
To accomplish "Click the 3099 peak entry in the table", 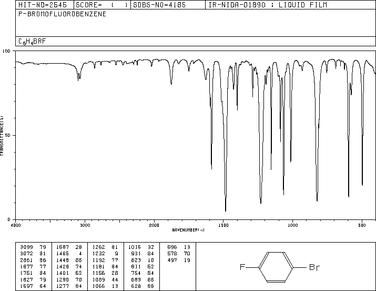I will (x=33, y=247).
